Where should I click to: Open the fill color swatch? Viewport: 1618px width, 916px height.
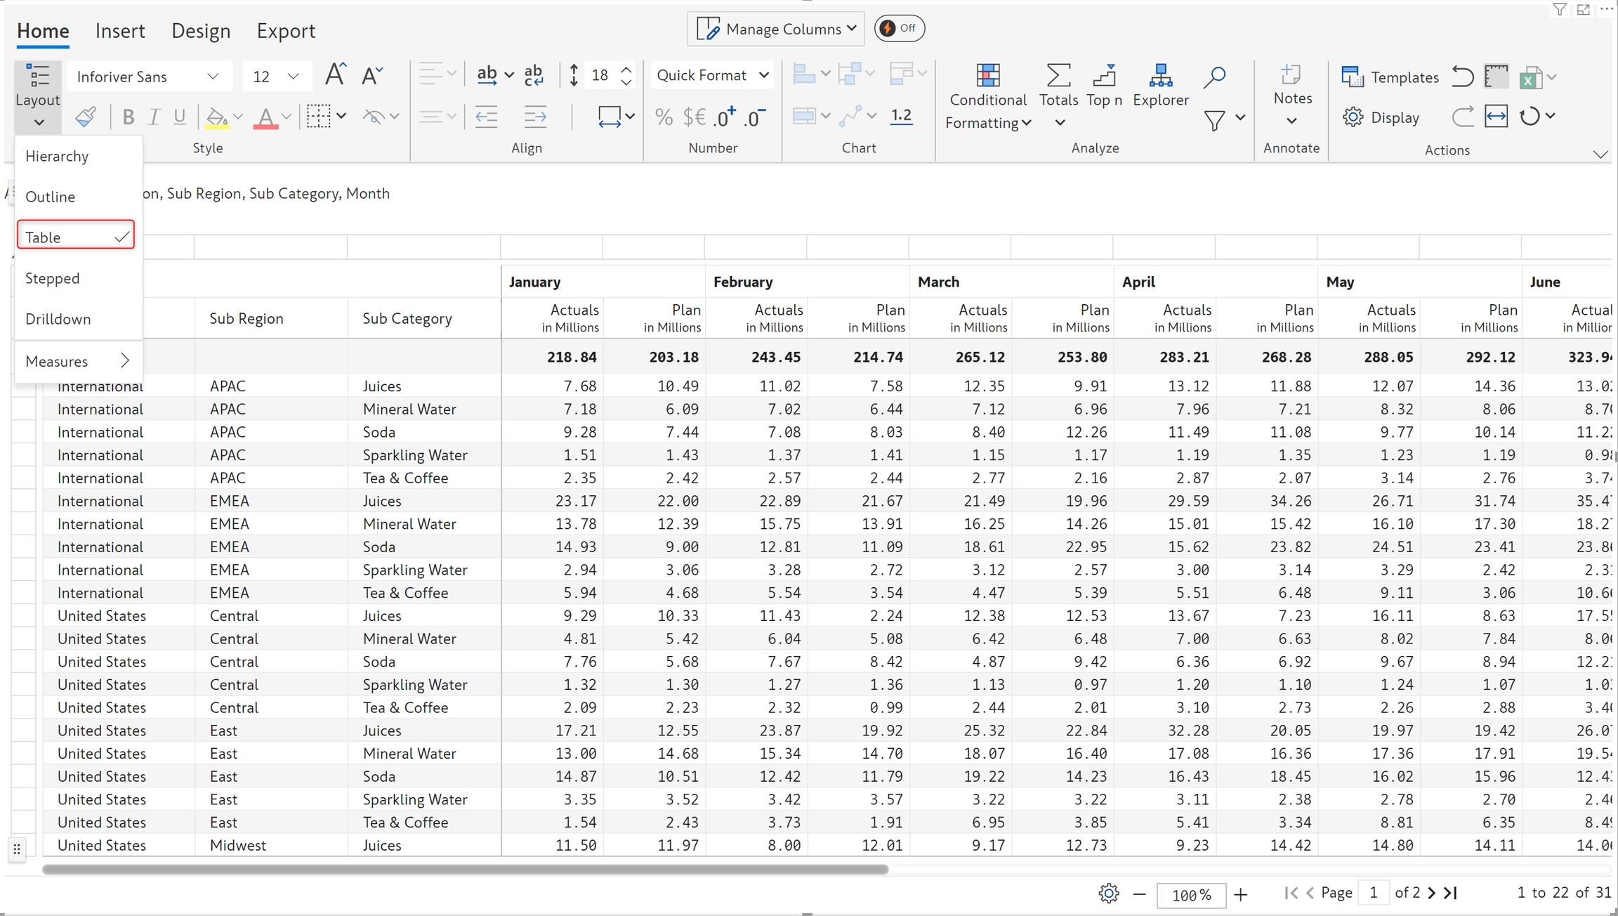point(217,117)
